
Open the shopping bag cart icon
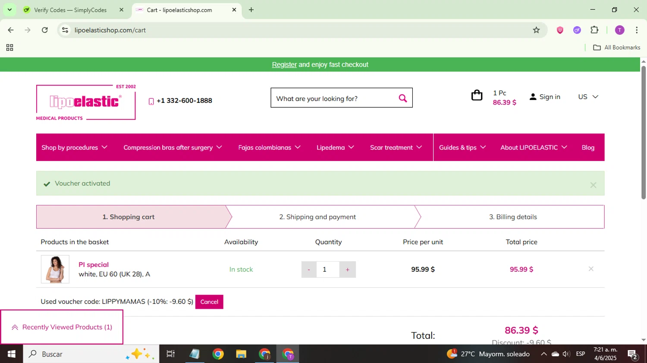(477, 96)
